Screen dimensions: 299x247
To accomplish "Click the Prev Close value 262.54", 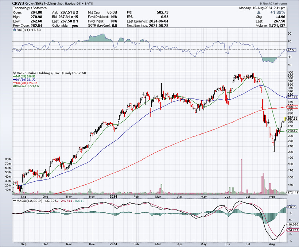I will click(x=36, y=26).
